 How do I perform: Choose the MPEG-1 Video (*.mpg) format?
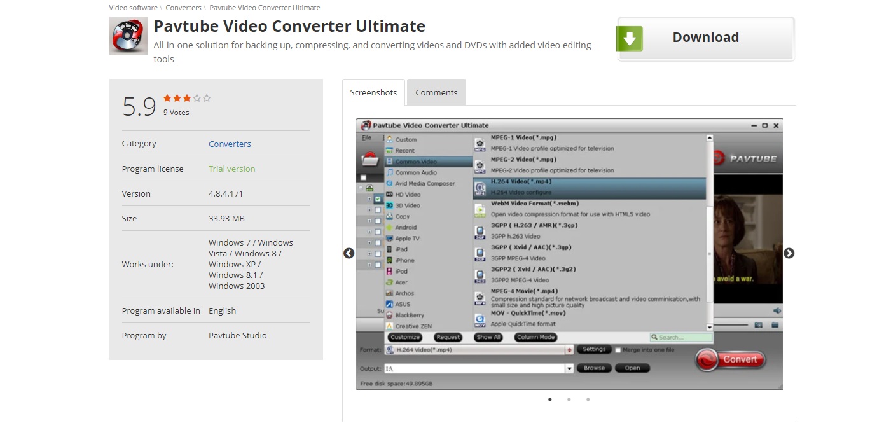(x=590, y=143)
